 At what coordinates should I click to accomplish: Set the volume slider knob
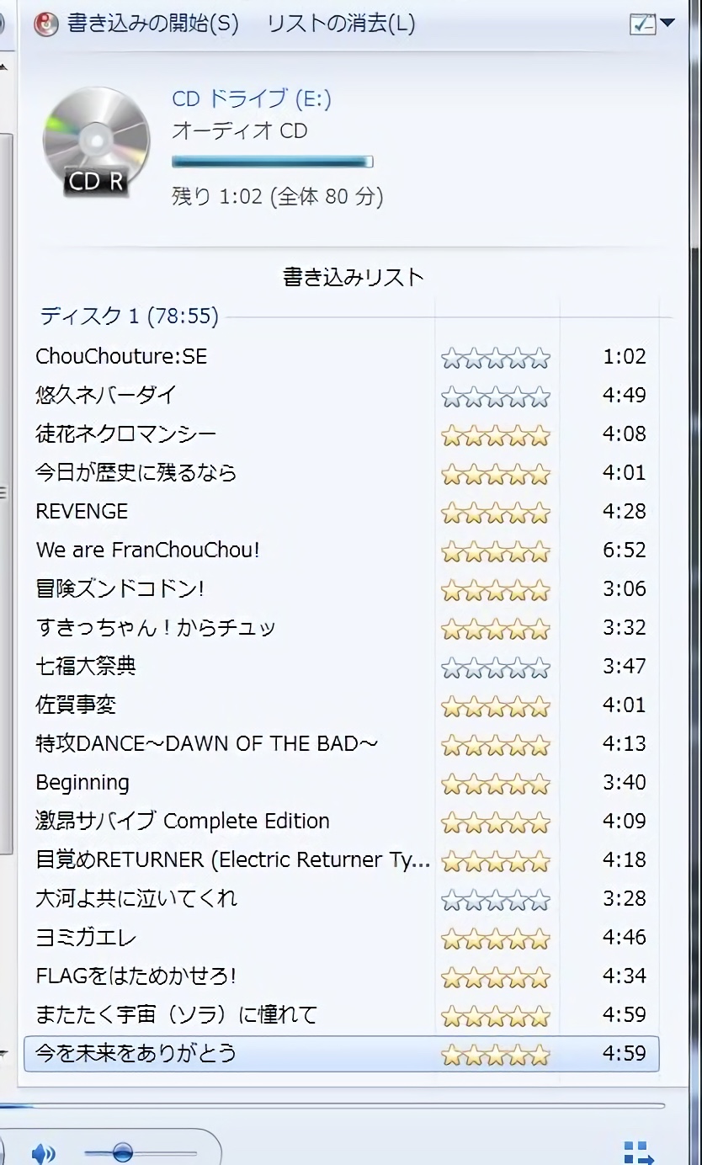[122, 1152]
